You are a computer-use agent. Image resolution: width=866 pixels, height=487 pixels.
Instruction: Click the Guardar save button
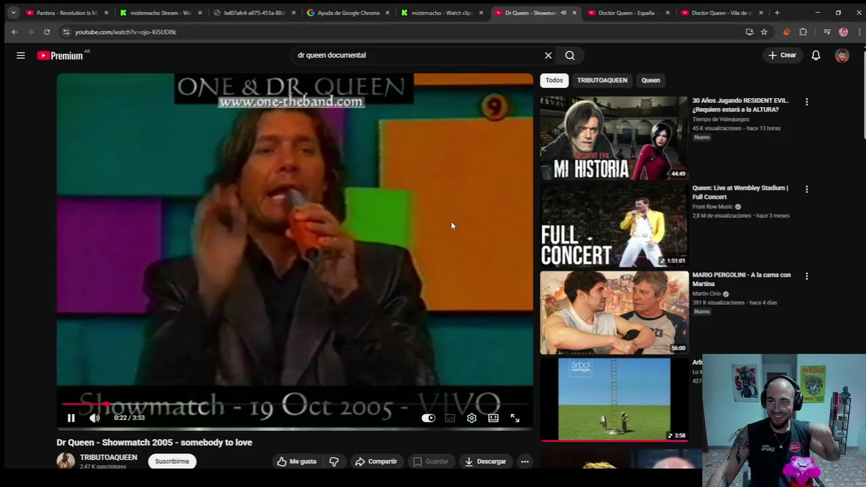pos(431,461)
